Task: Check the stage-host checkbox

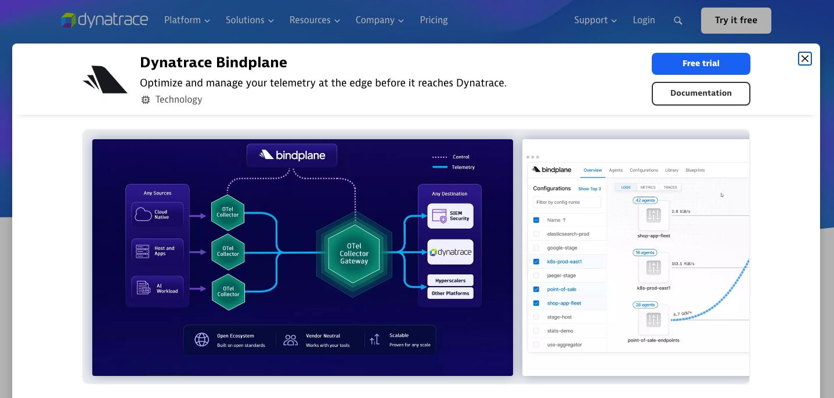Action: 536,317
